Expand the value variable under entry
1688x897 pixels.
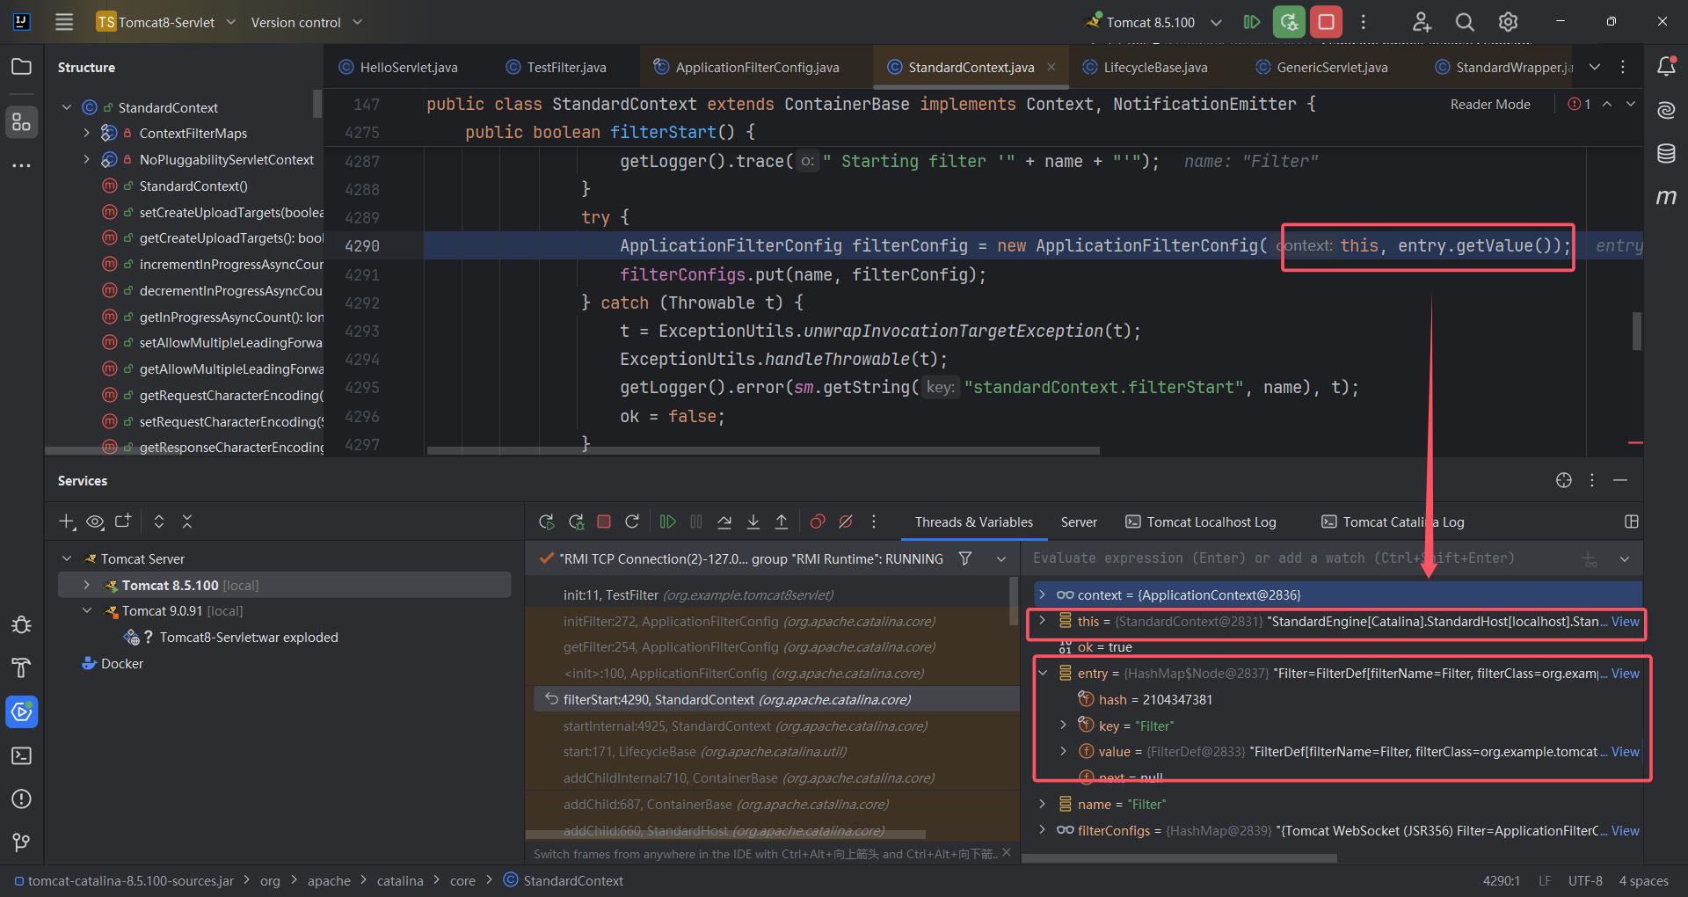(x=1064, y=751)
